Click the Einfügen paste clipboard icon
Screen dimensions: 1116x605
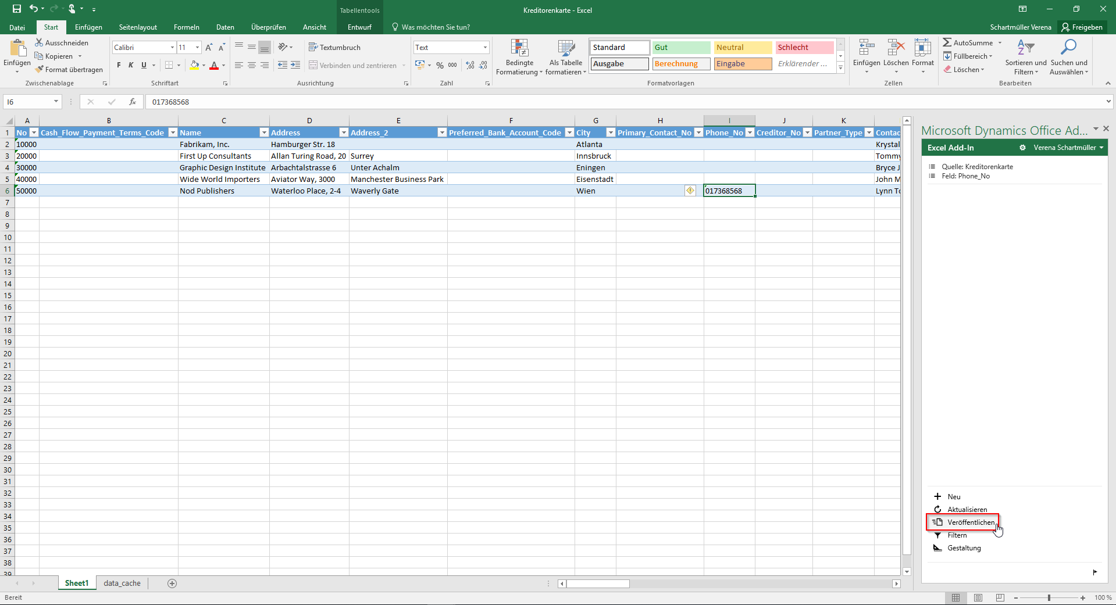(x=17, y=48)
